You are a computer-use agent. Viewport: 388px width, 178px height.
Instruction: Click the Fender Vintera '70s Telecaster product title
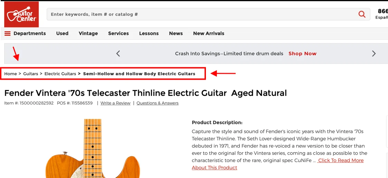point(145,93)
